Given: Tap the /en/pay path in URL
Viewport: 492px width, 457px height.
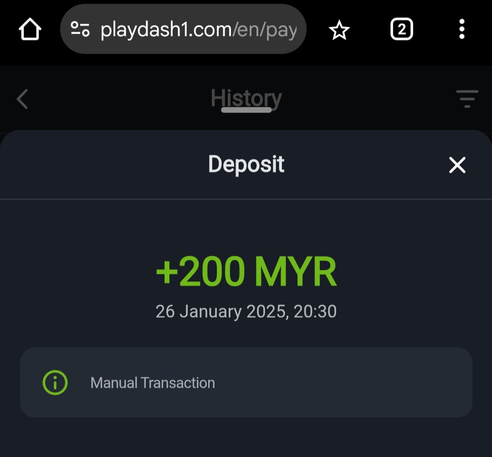Looking at the screenshot, I should tap(264, 30).
